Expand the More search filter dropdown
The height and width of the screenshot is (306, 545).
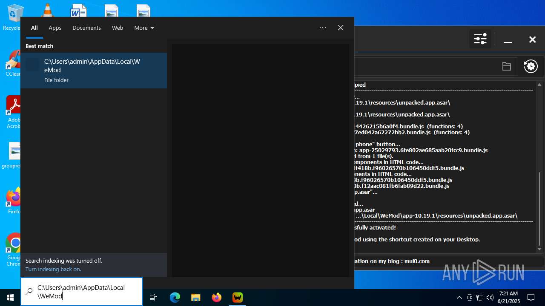pyautogui.click(x=144, y=28)
